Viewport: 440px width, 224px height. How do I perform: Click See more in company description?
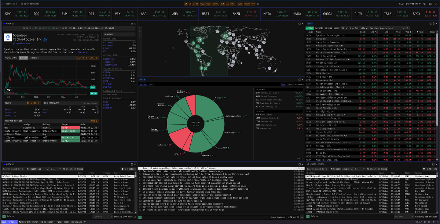coord(82,52)
